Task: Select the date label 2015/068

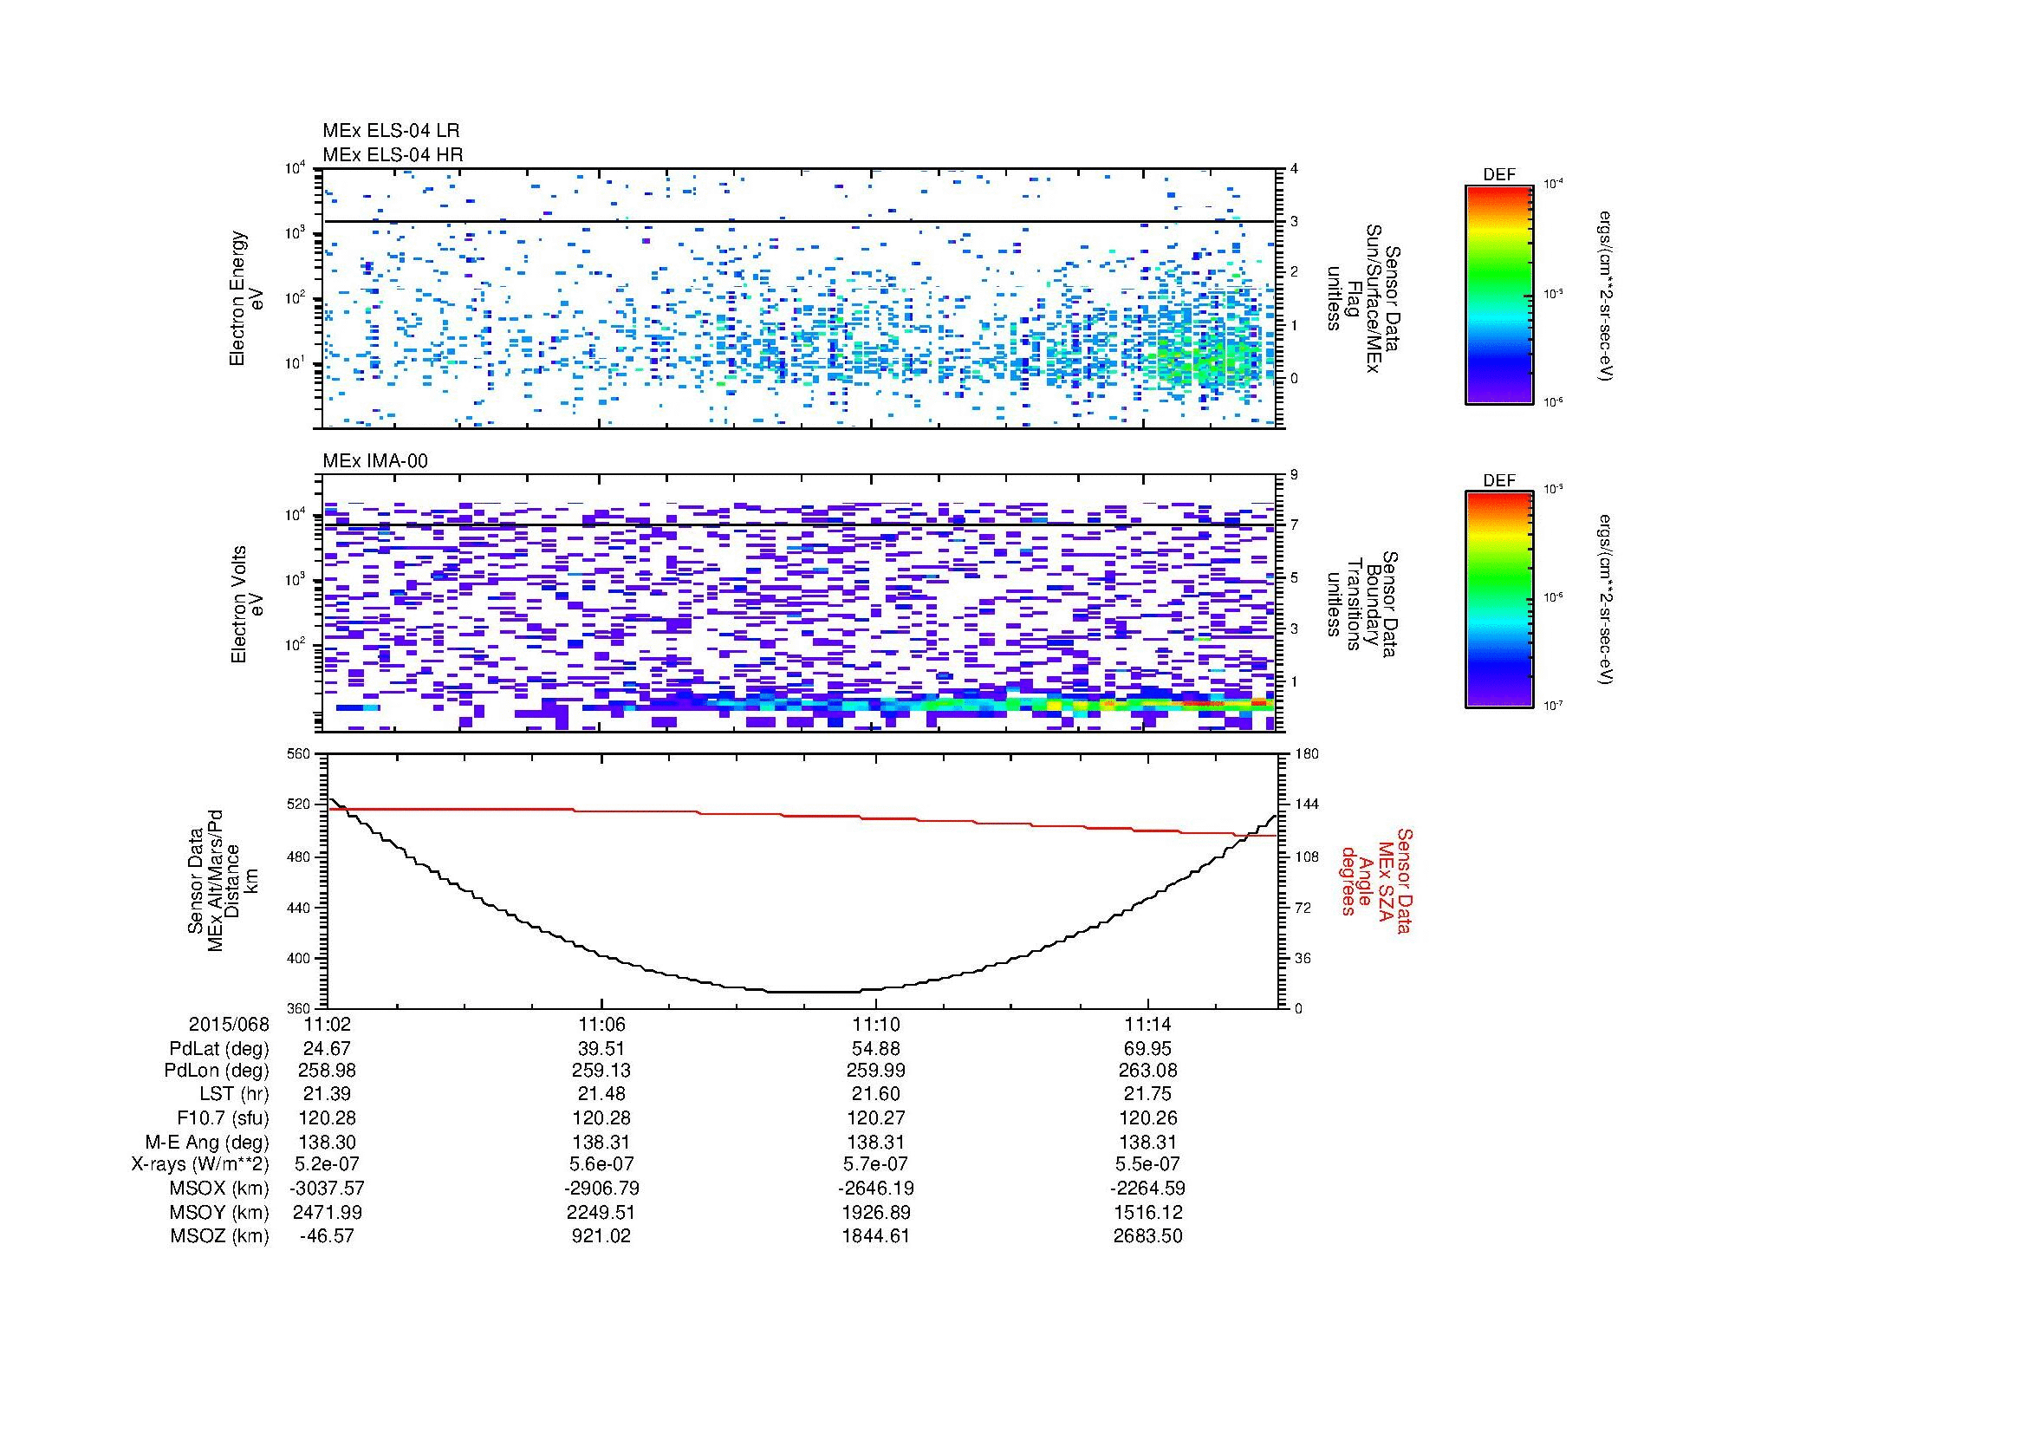Action: click(x=229, y=1024)
